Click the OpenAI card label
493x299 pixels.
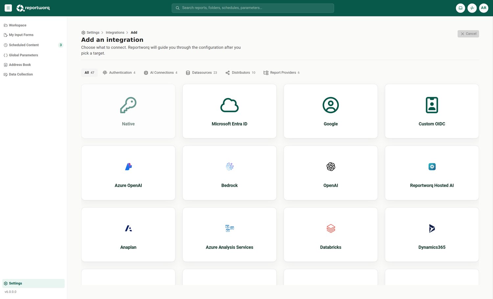pos(331,186)
